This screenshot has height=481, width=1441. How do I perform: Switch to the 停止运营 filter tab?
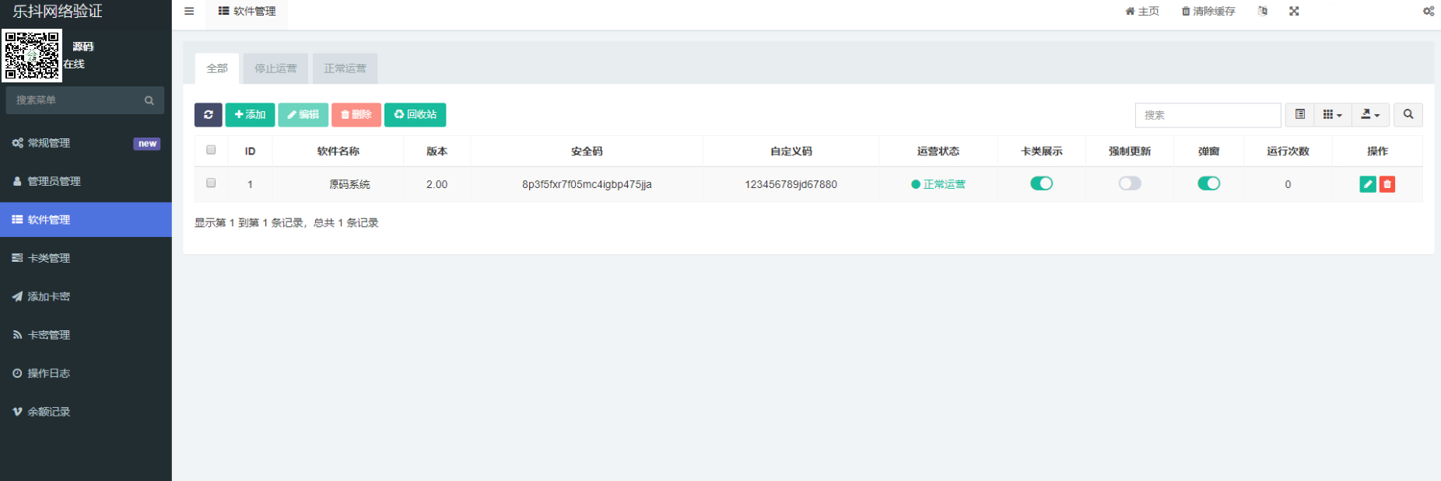275,68
